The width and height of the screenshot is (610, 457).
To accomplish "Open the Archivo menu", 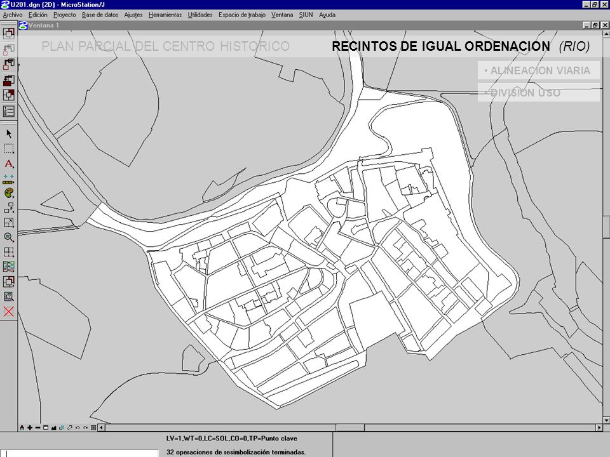I will [x=13, y=15].
